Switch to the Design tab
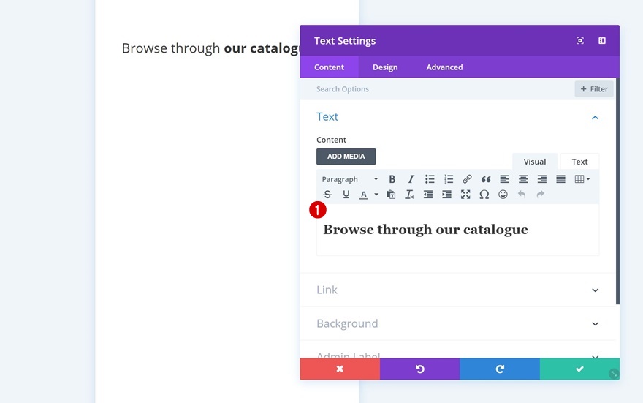The image size is (643, 403). pos(385,67)
